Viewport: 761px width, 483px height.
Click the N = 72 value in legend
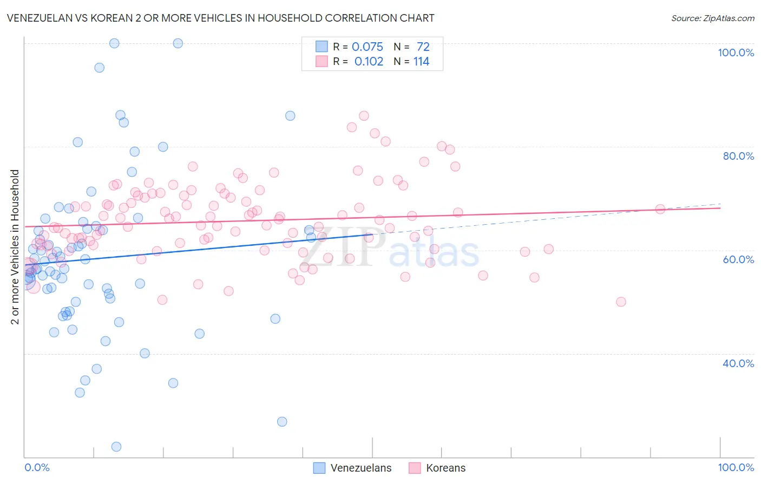click(x=412, y=47)
